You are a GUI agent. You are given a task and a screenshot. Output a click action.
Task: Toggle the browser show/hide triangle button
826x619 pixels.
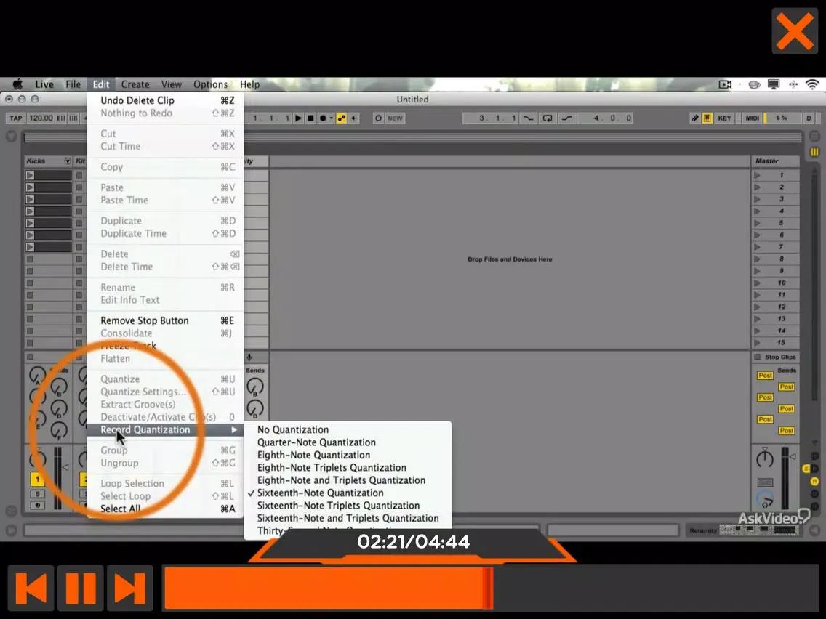pyautogui.click(x=11, y=137)
